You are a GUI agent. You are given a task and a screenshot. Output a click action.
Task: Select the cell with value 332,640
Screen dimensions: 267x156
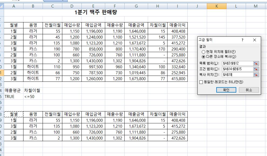point(177,67)
